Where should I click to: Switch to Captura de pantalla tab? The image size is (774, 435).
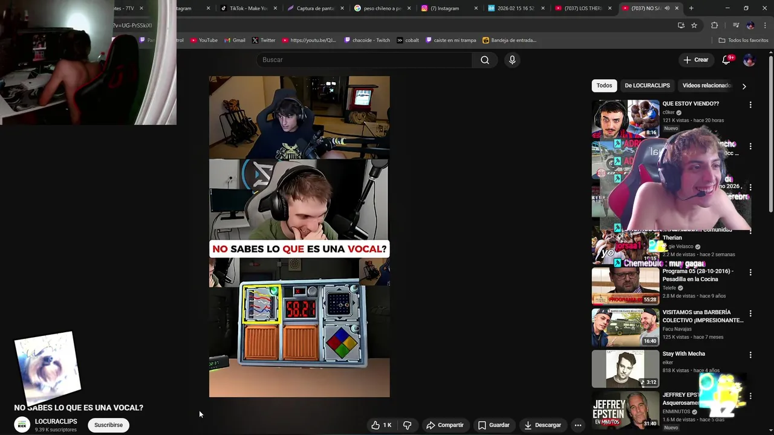click(x=314, y=8)
